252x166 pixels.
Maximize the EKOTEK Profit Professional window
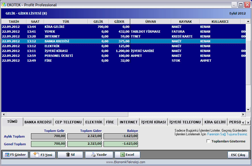click(x=241, y=5)
